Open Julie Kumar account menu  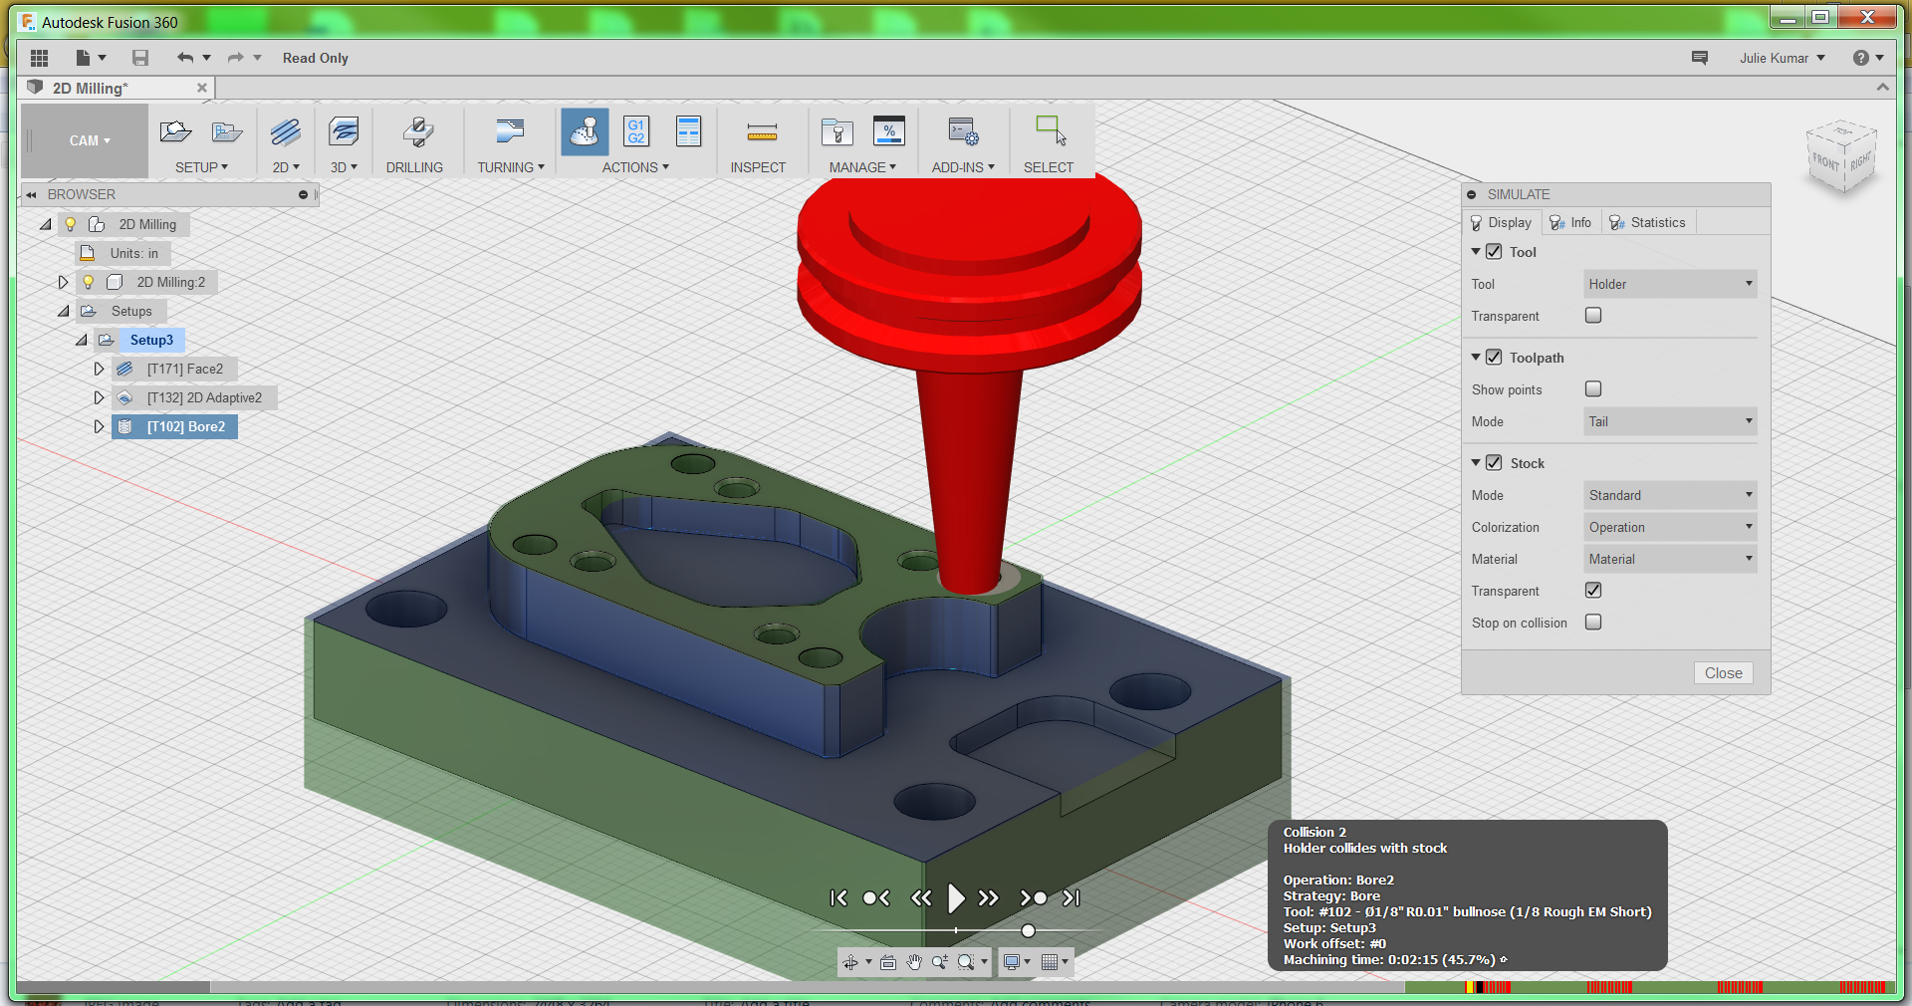coord(1783,58)
